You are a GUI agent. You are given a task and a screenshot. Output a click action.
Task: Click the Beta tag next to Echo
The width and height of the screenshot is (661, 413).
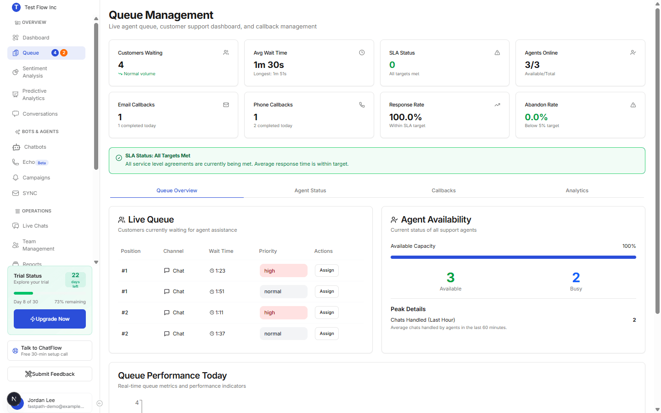[42, 163]
